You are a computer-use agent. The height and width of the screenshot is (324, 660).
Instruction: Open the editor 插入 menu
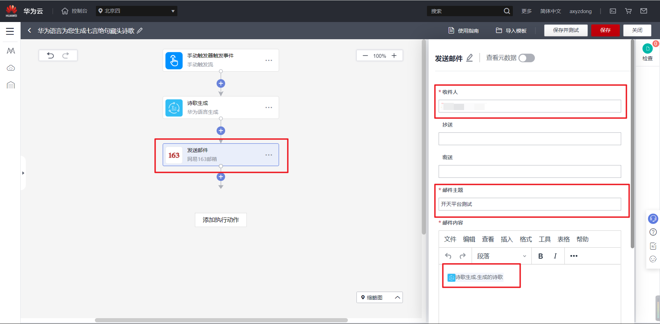pos(507,239)
